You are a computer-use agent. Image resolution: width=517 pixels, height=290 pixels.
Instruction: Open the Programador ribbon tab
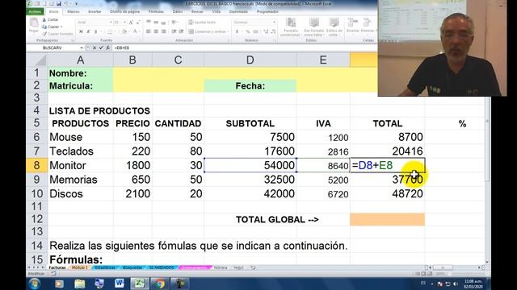pyautogui.click(x=267, y=11)
